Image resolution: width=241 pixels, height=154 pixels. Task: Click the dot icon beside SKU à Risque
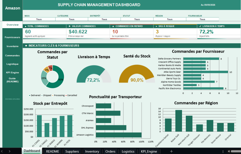[157, 26]
